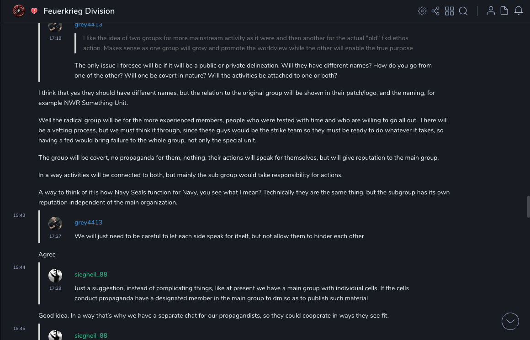Click the round channel avatar in the header
The width and height of the screenshot is (530, 340).
point(19,10)
